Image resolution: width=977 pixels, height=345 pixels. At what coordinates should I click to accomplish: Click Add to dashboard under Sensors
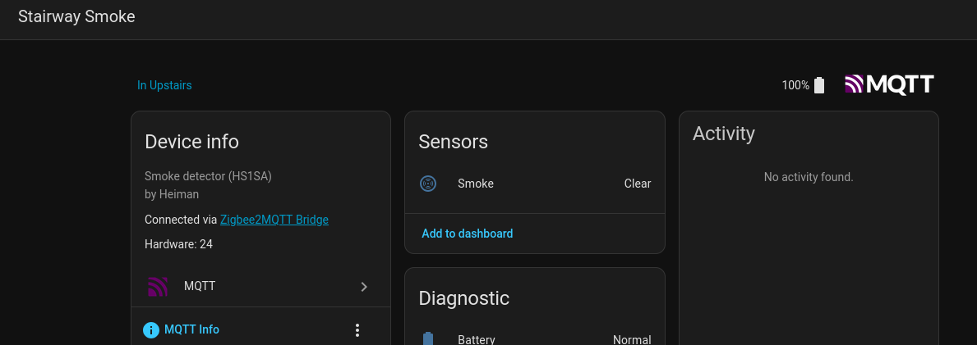[467, 234]
